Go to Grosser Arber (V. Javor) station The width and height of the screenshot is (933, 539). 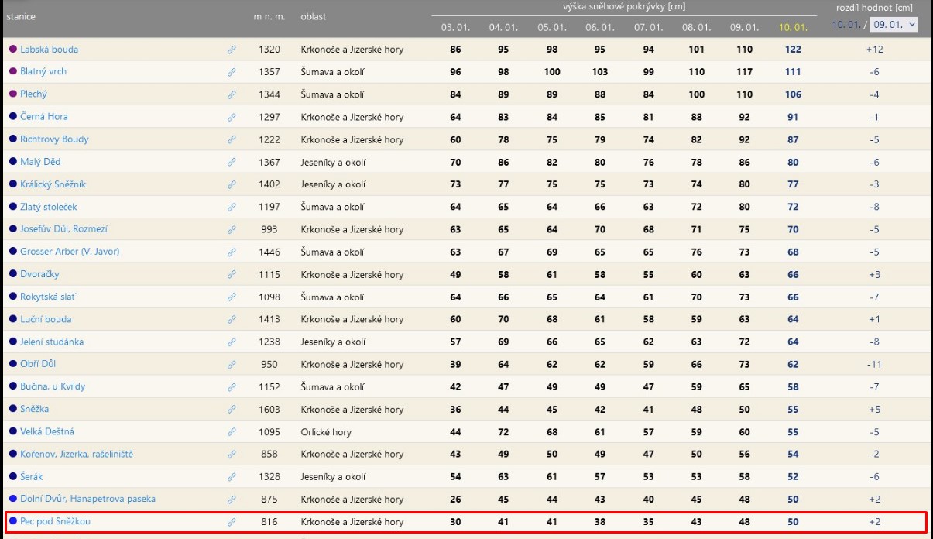click(x=70, y=252)
